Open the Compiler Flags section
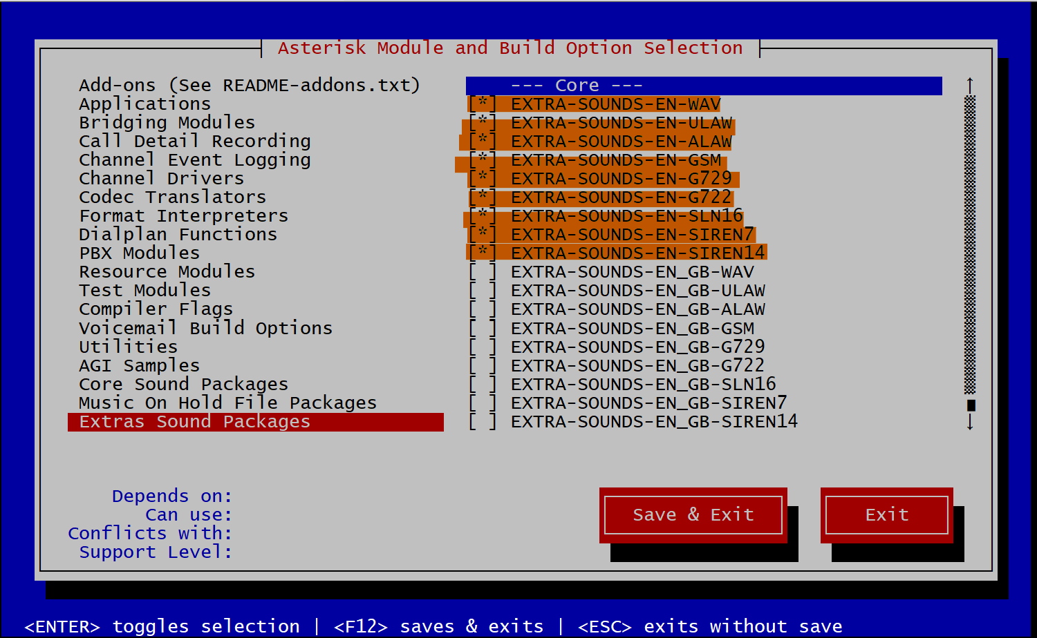Screen dimensions: 1037x638 pos(156,309)
